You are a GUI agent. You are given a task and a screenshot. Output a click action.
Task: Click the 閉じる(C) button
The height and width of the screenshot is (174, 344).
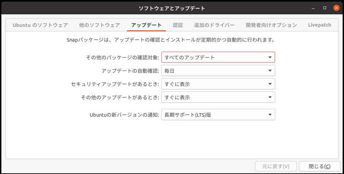click(319, 166)
